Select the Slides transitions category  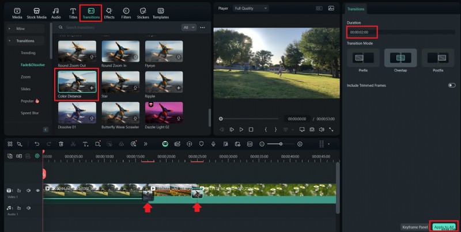pyautogui.click(x=25, y=89)
